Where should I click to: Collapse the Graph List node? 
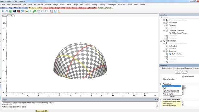[x=164, y=51]
